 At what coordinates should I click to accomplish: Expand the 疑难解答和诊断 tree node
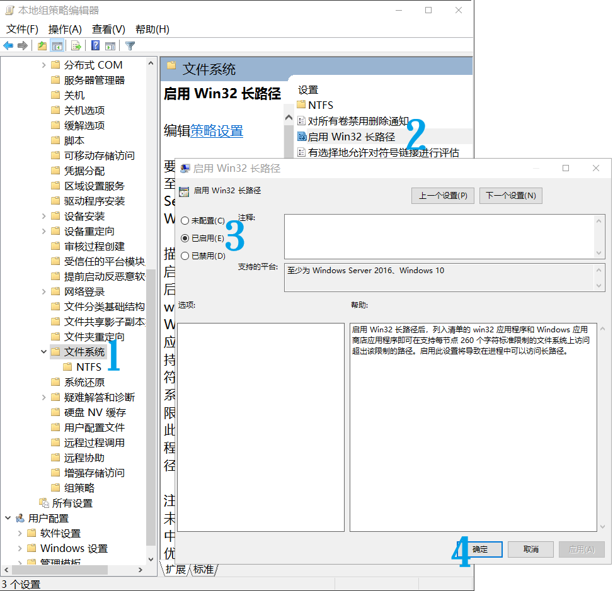[44, 397]
